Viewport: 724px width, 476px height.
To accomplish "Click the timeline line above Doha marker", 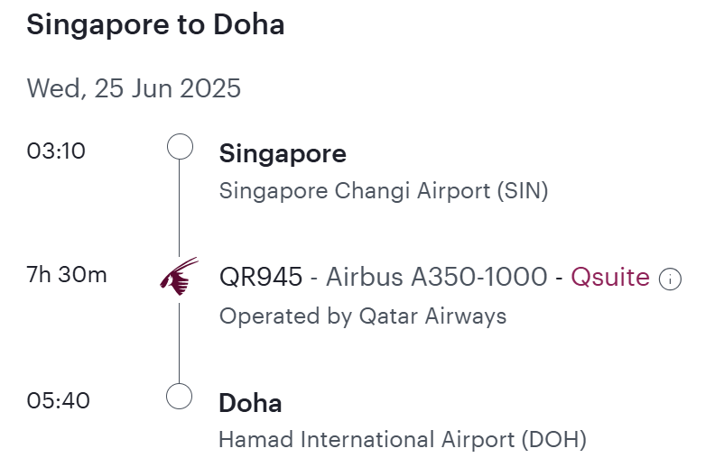I will pos(179,343).
